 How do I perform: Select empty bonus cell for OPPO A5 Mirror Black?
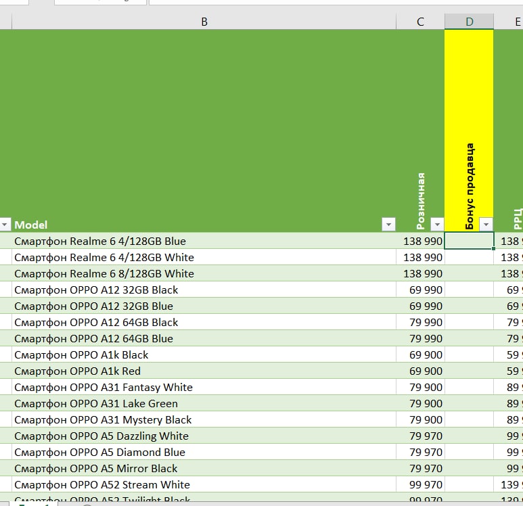coord(469,468)
